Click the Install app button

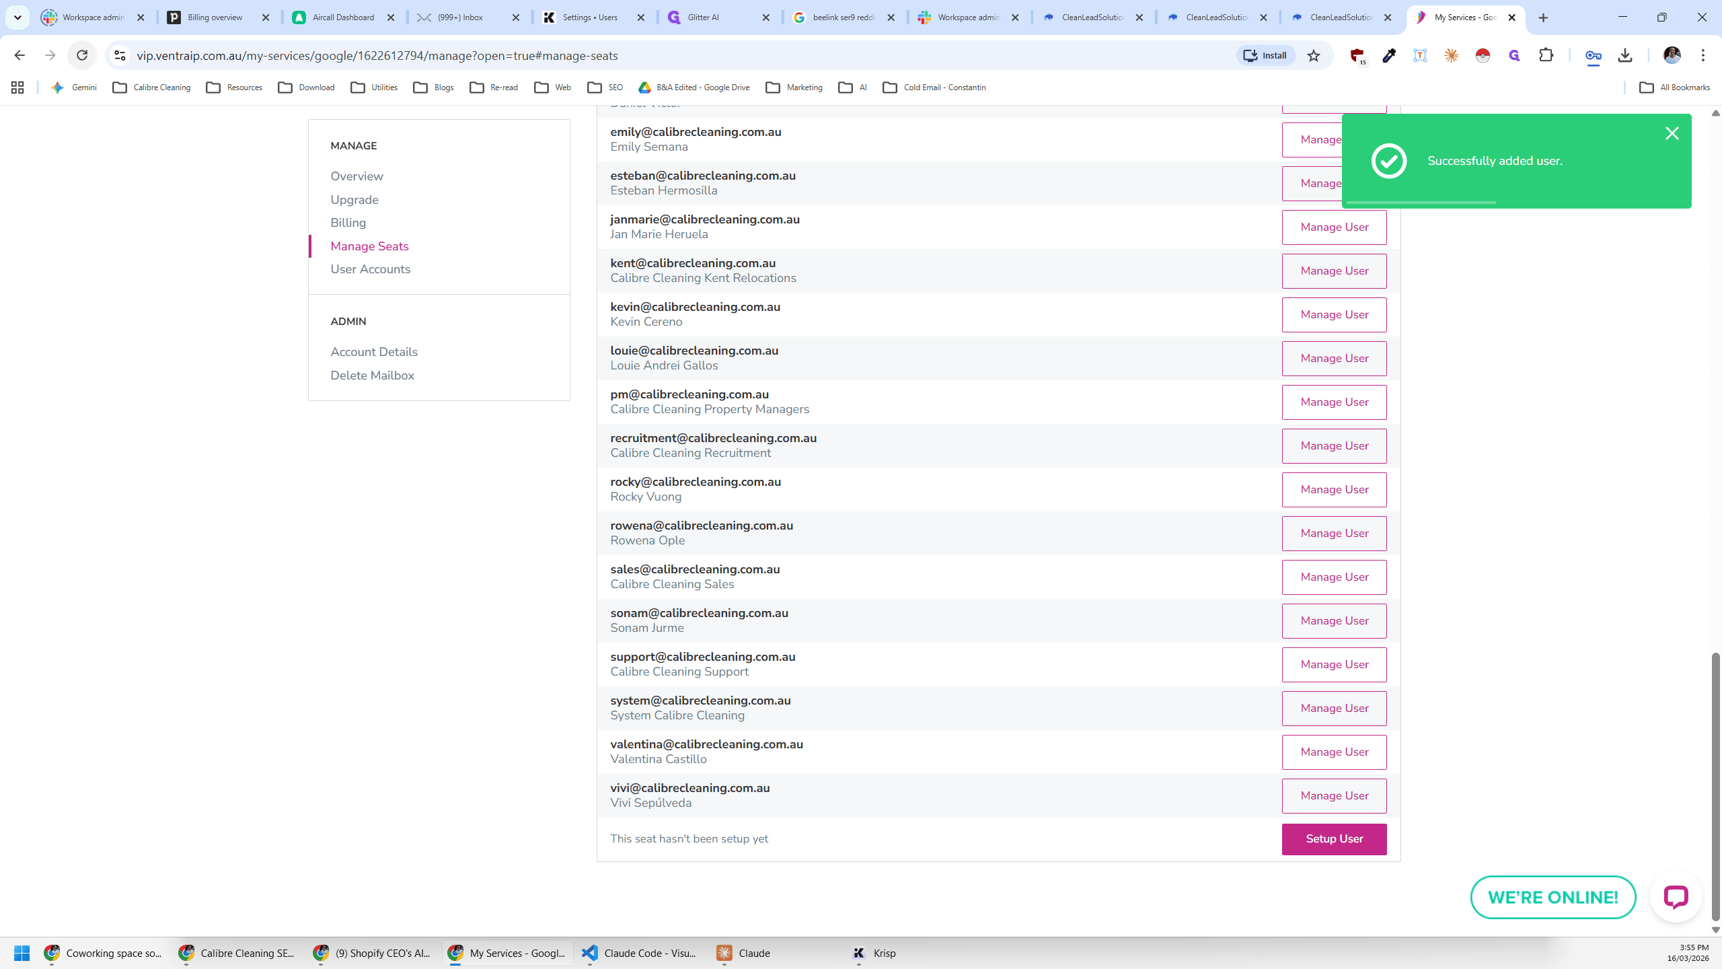(x=1265, y=55)
